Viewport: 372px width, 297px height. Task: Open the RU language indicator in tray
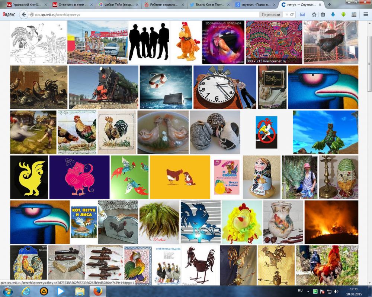tap(301, 290)
